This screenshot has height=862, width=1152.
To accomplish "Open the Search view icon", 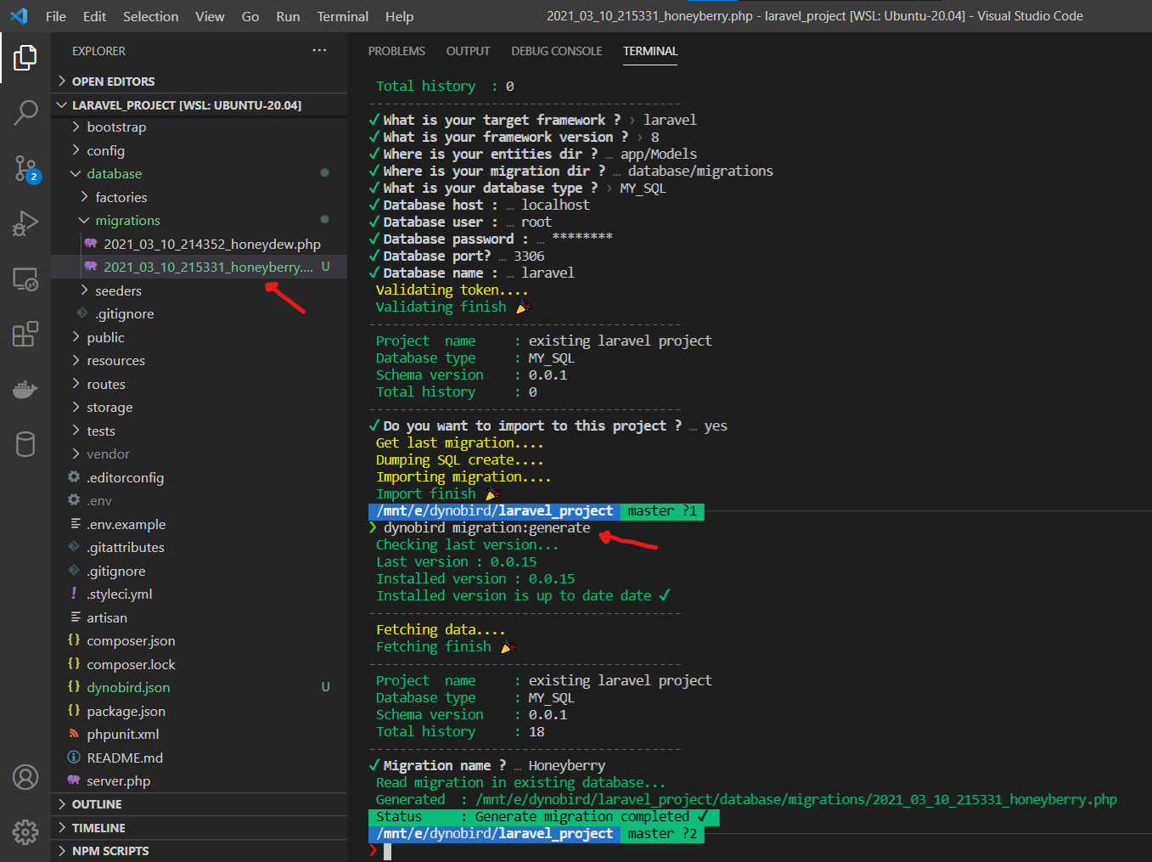I will click(x=25, y=112).
